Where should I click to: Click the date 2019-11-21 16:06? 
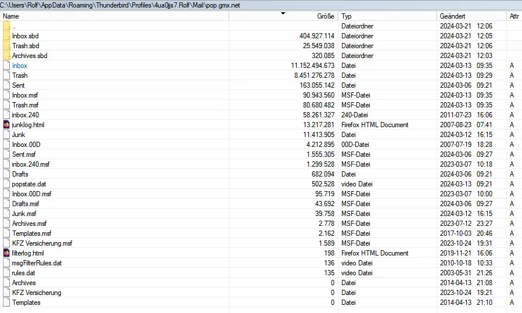click(x=466, y=253)
